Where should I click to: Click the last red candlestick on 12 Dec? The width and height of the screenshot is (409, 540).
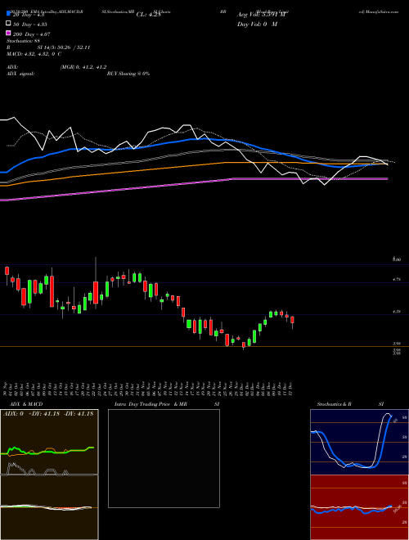click(x=292, y=320)
